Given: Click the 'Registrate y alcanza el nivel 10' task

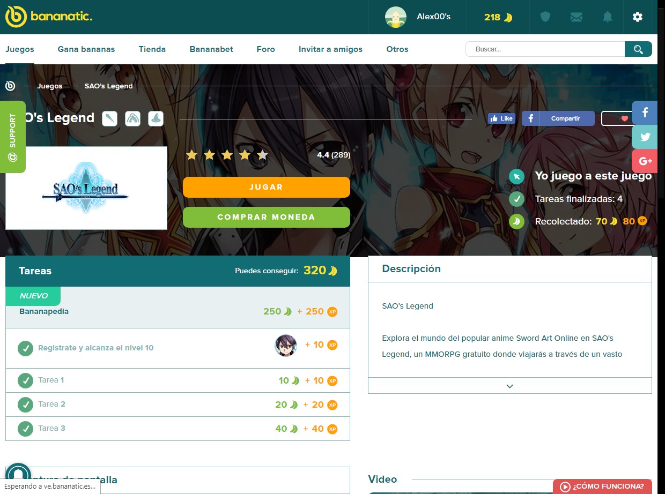Looking at the screenshot, I should [96, 348].
